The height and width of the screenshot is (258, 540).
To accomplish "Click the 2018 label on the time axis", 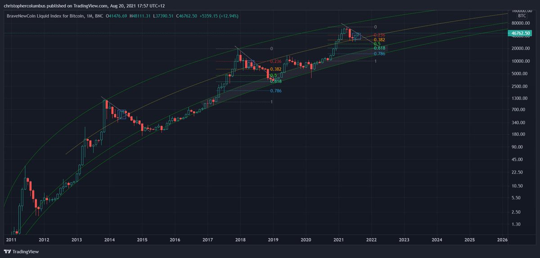I will coord(240,240).
